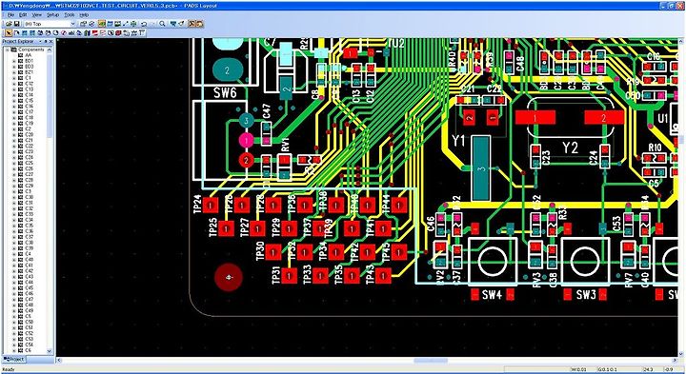Image resolution: width=686 pixels, height=374 pixels.
Task: Expand the C12 component node
Action: tap(14, 83)
